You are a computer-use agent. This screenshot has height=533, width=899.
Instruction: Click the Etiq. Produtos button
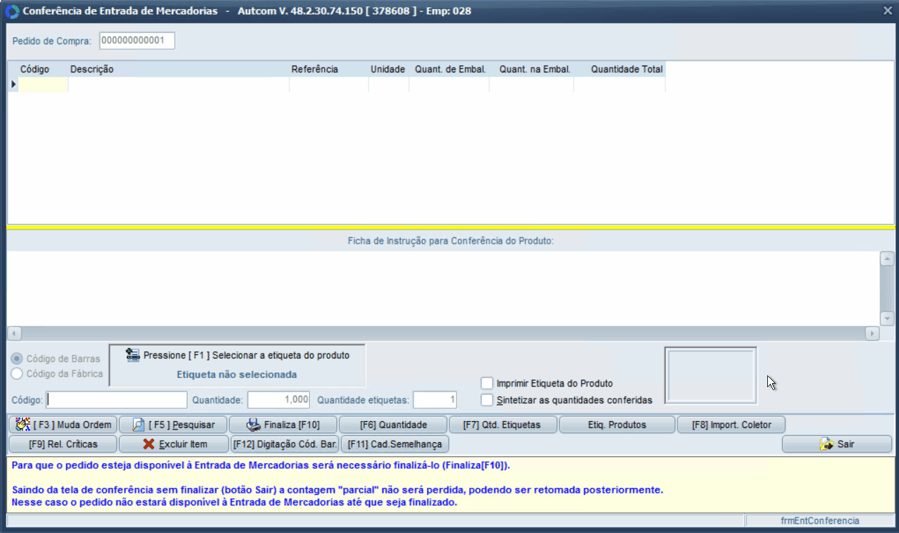pyautogui.click(x=616, y=425)
